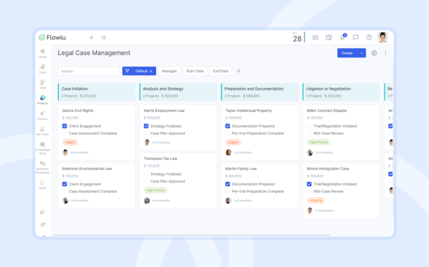Check Case Assessment Complete on Garcia Civil Rights
Image resolution: width=429 pixels, height=267 pixels.
tap(64, 133)
